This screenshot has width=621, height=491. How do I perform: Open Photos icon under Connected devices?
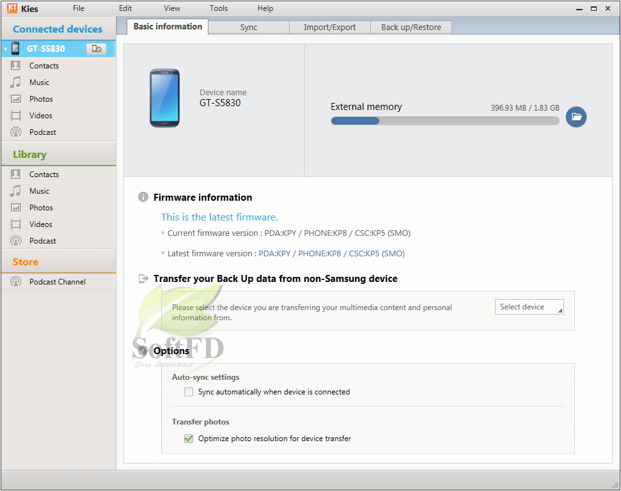(x=16, y=98)
